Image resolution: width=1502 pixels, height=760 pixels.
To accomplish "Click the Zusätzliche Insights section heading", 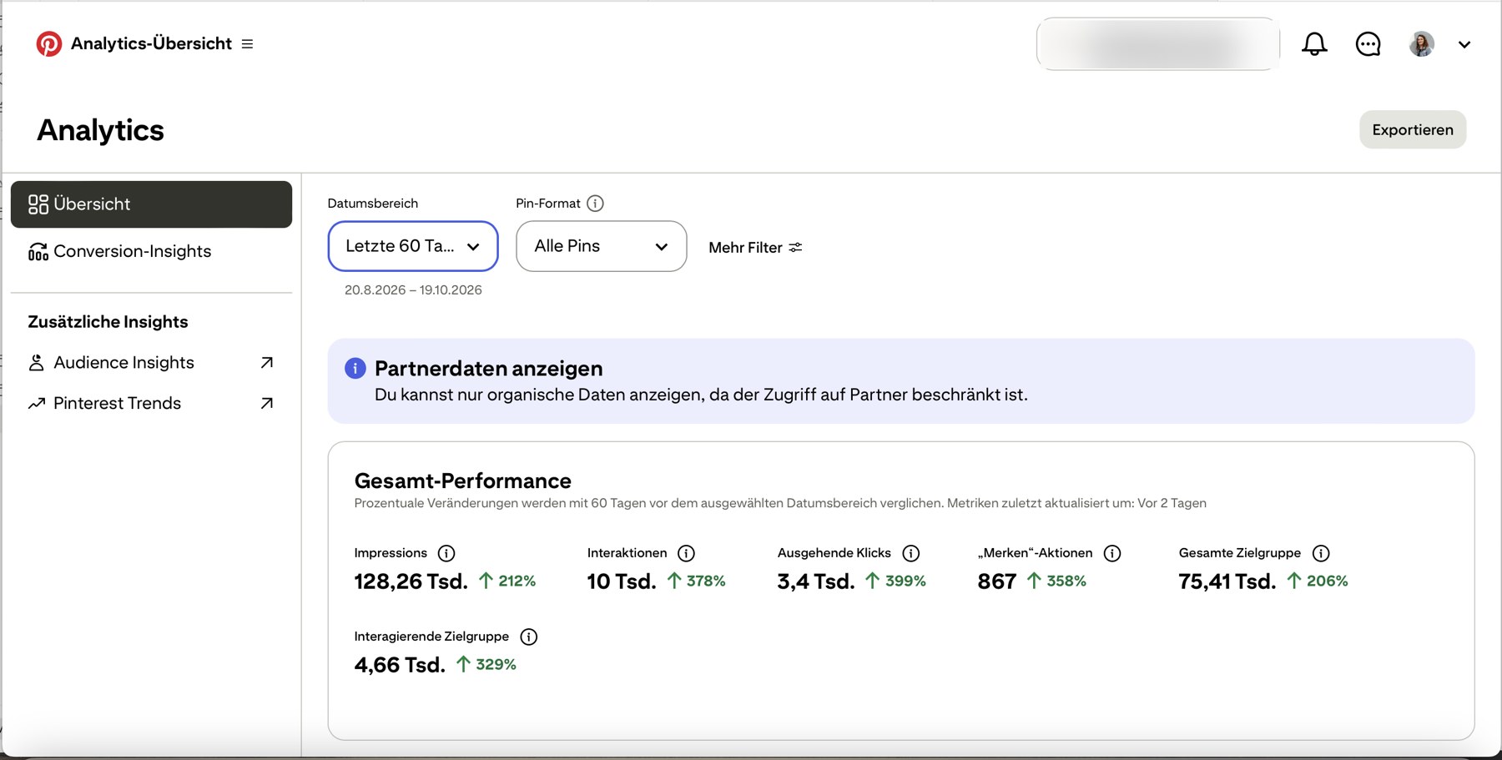I will [108, 322].
